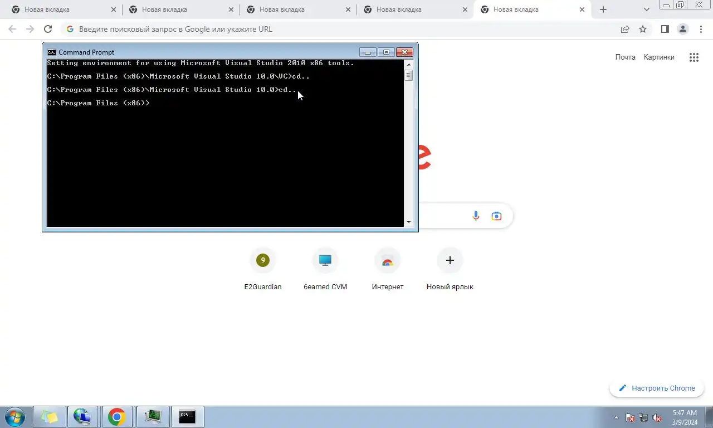Open Windows Explorer from the taskbar
Viewport: 713px width, 428px height.
(x=50, y=416)
